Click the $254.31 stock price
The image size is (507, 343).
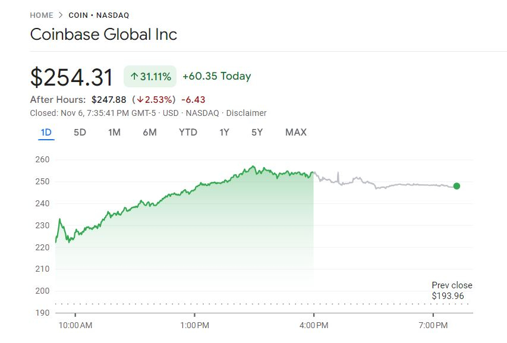(72, 77)
